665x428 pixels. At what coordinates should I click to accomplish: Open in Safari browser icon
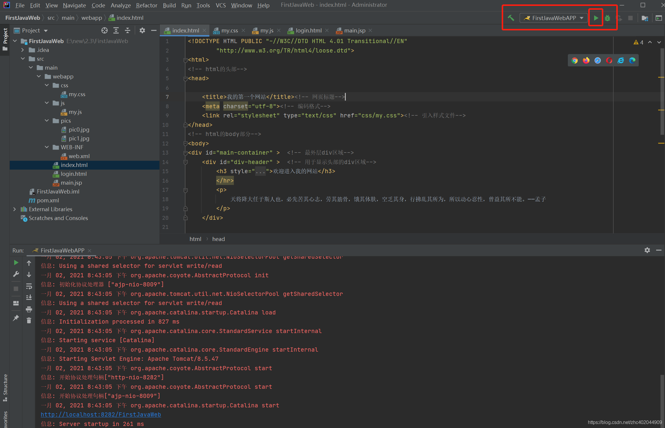pos(598,60)
